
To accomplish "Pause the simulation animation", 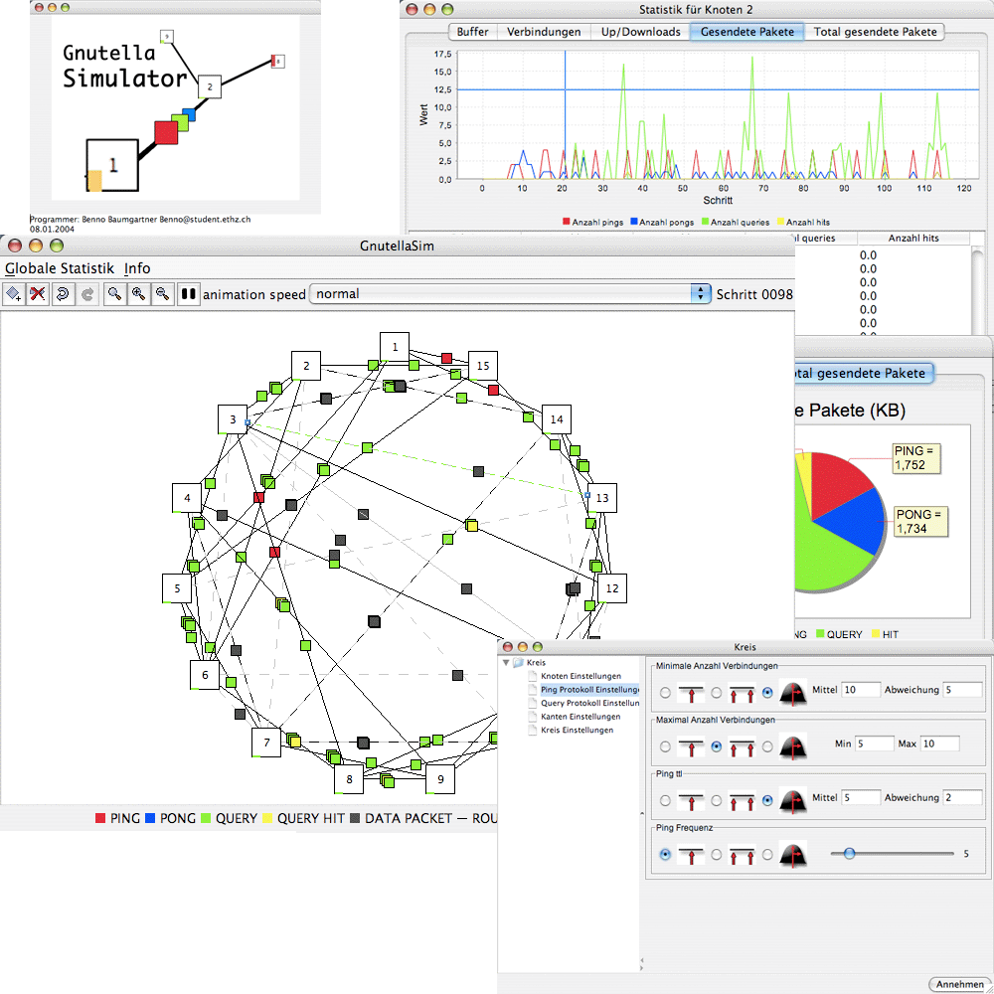I will [x=188, y=294].
